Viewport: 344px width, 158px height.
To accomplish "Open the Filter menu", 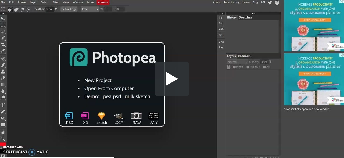I will pyautogui.click(x=55, y=2).
